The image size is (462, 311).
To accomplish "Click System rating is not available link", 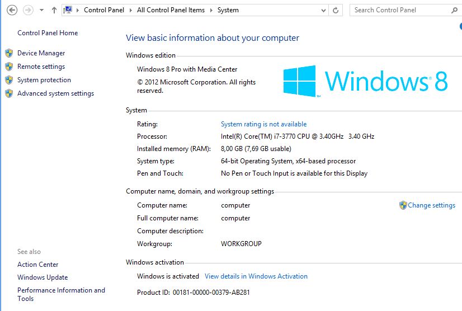I will (263, 124).
